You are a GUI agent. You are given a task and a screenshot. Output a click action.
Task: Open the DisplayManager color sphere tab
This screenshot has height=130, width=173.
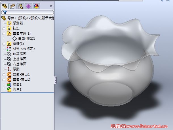36,6
